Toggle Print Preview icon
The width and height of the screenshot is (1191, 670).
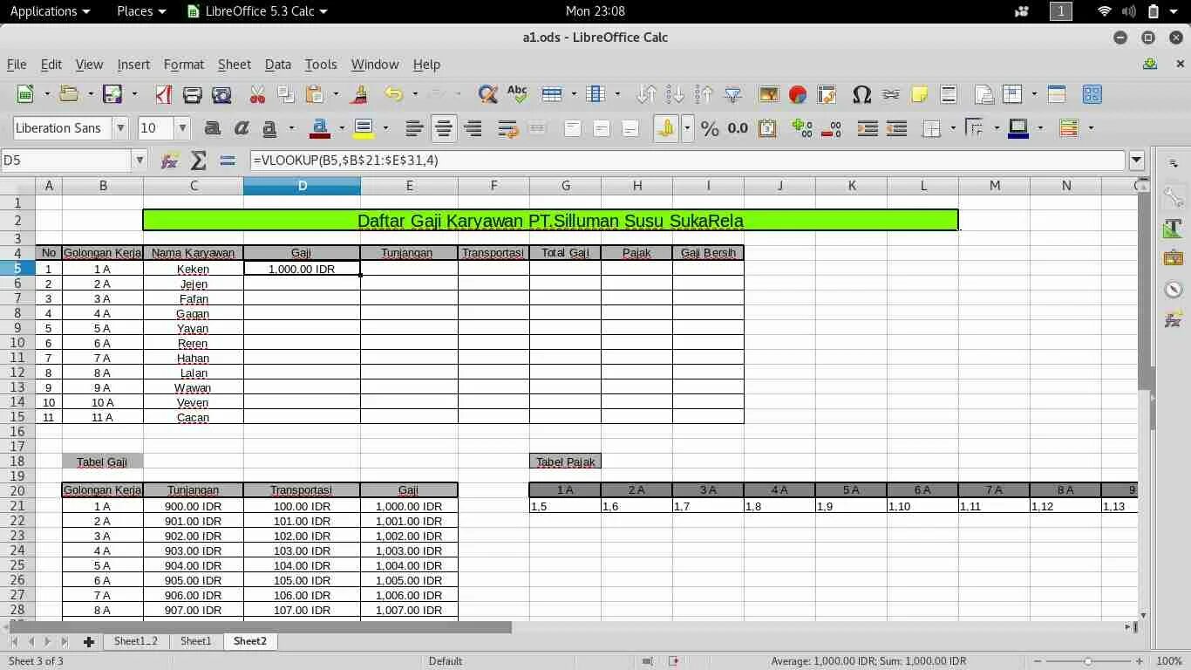tap(221, 94)
